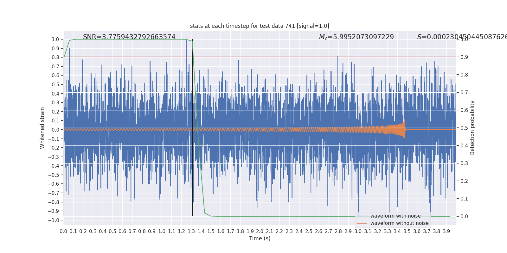Click the x-axis tick label 3.9
This screenshot has width=507, height=253.
[446, 231]
